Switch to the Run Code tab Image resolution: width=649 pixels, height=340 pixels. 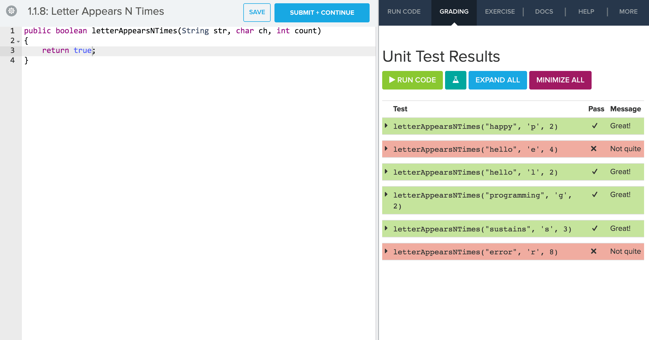pyautogui.click(x=404, y=12)
